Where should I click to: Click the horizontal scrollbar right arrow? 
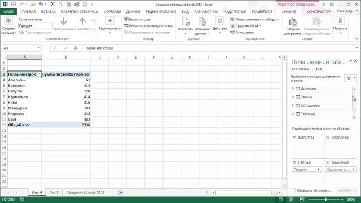pyautogui.click(x=279, y=193)
